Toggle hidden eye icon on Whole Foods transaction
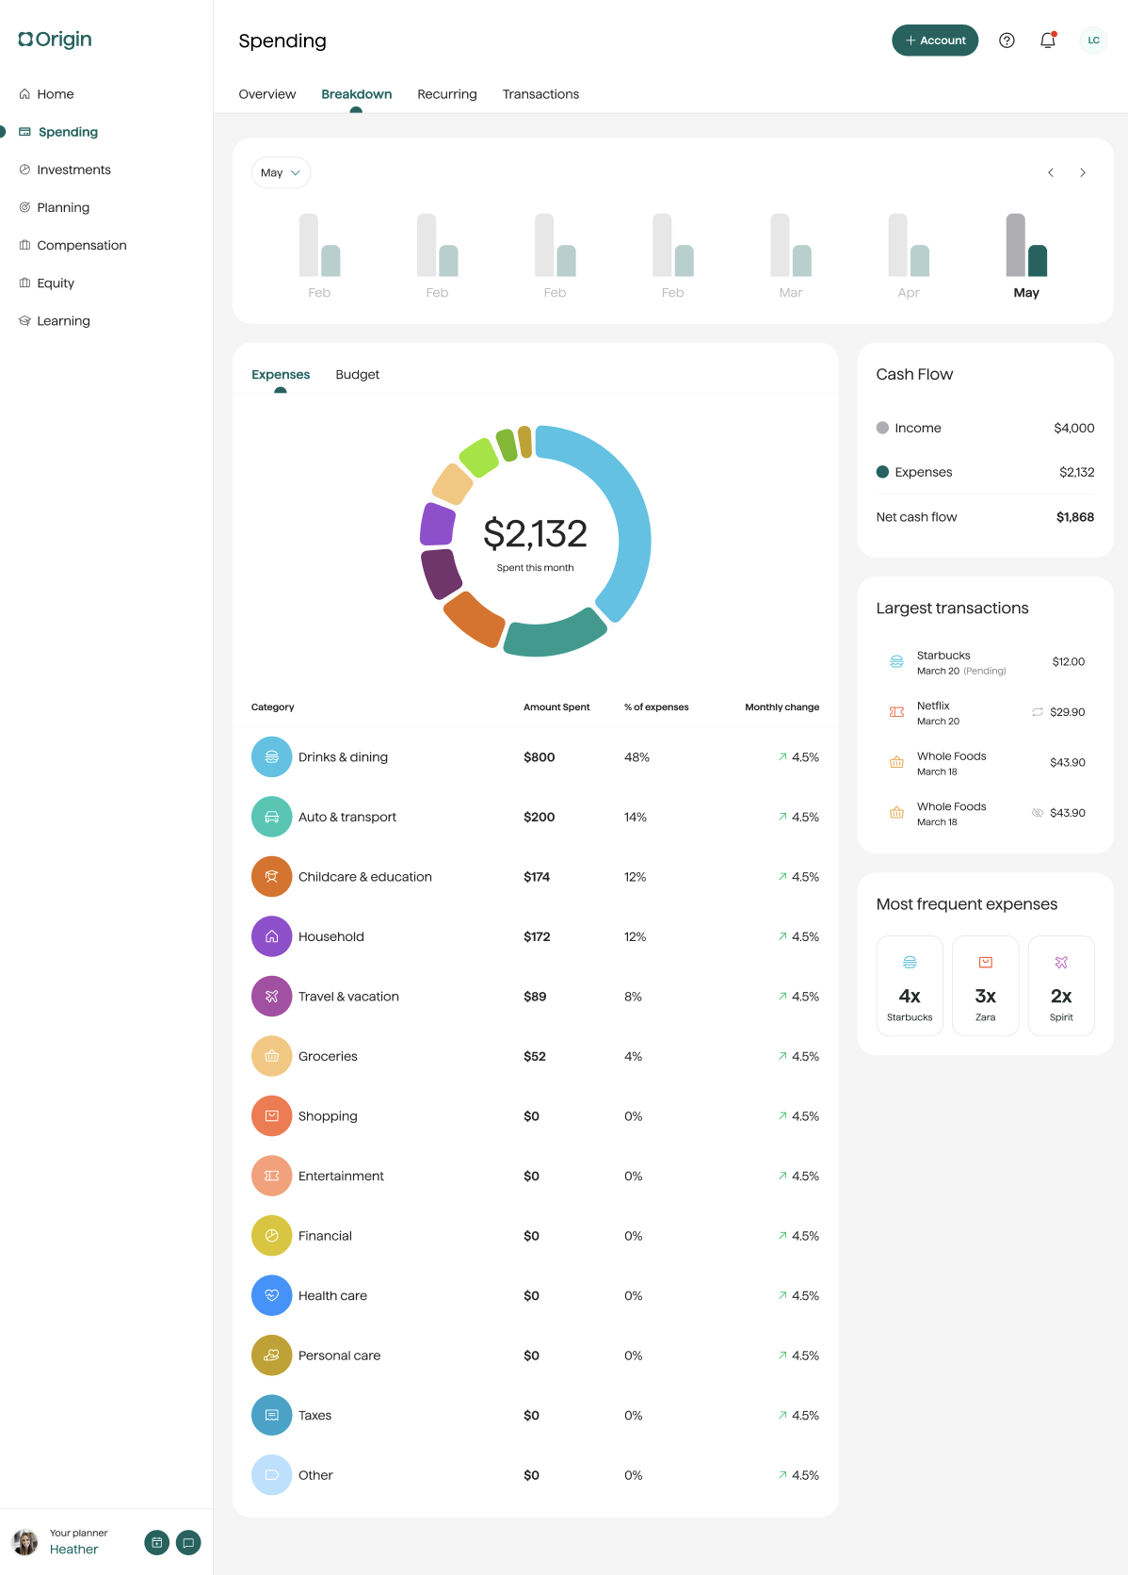 pos(1038,813)
